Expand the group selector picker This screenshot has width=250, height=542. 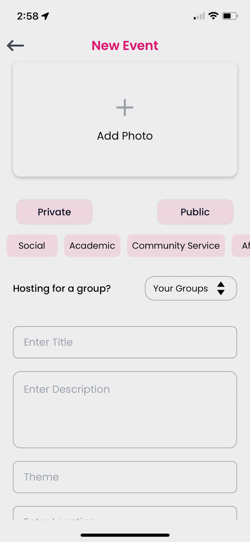190,288
